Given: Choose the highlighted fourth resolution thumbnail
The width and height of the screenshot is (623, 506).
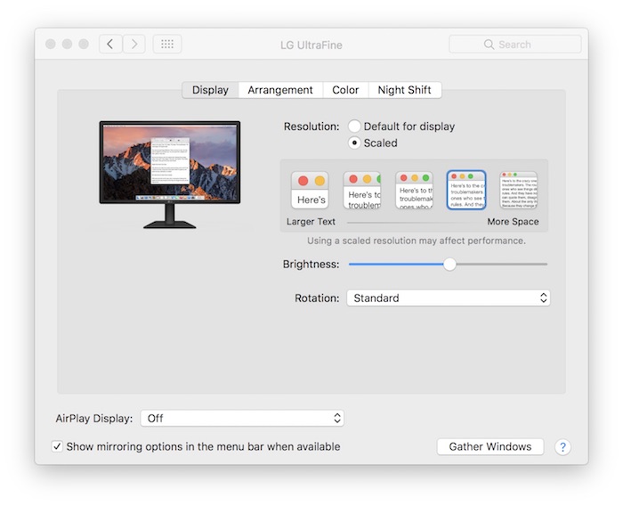Looking at the screenshot, I should coord(466,190).
